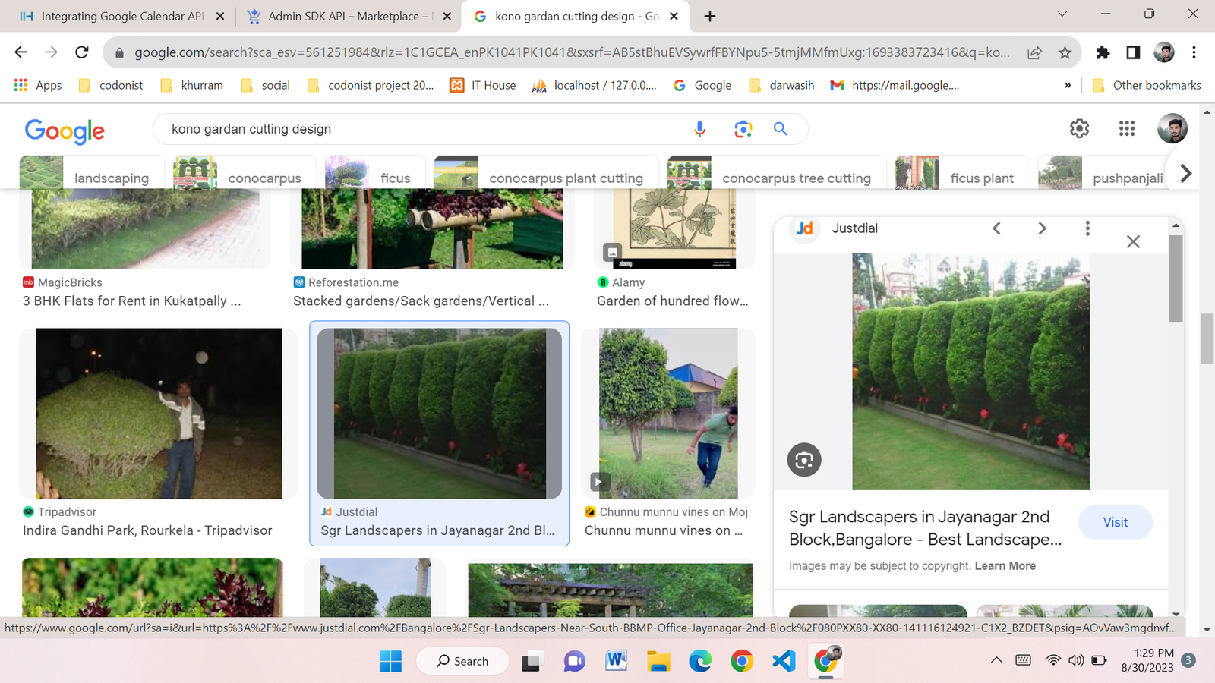Open Visual Studio Code from the taskbar
Screen dimensions: 1215x683
tap(784, 661)
